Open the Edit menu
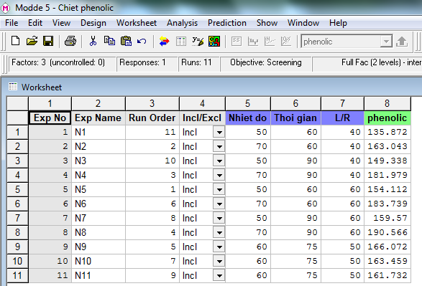This screenshot has width=422, height=286. pyautogui.click(x=35, y=23)
